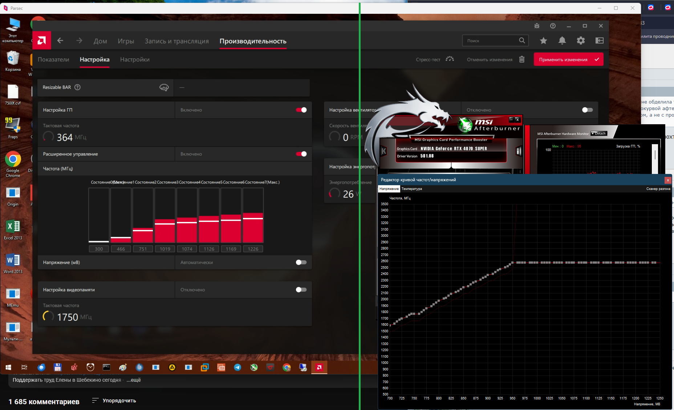This screenshot has width=674, height=410.
Task: Open the Дом tab
Action: (x=100, y=41)
